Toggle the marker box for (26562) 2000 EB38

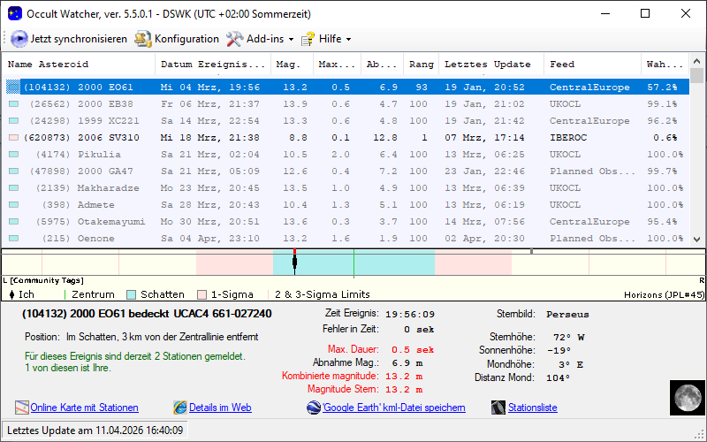(x=13, y=104)
